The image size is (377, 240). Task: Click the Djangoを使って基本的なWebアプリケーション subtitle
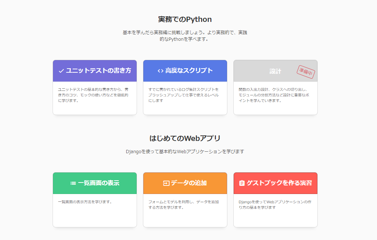(185, 151)
